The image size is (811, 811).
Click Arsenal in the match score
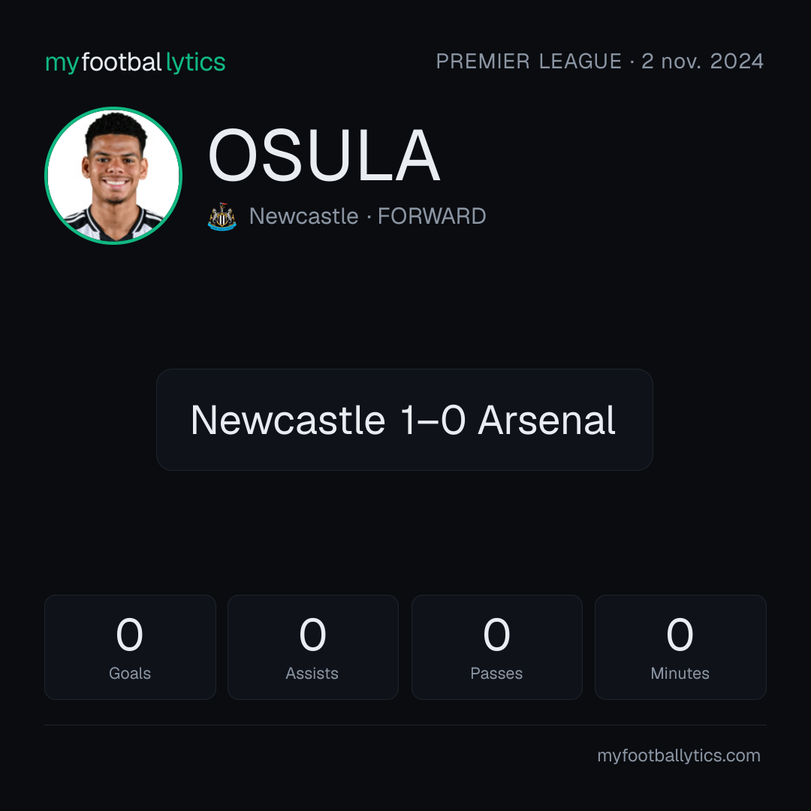pos(547,420)
